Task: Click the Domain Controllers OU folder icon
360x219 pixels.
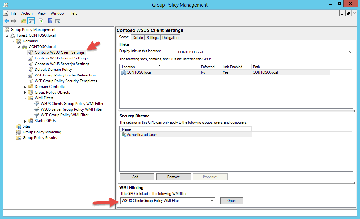Action: [x=31, y=87]
